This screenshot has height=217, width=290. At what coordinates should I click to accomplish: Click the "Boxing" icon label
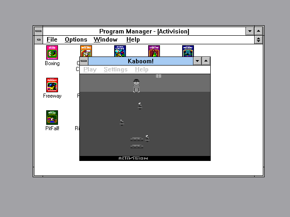click(52, 63)
